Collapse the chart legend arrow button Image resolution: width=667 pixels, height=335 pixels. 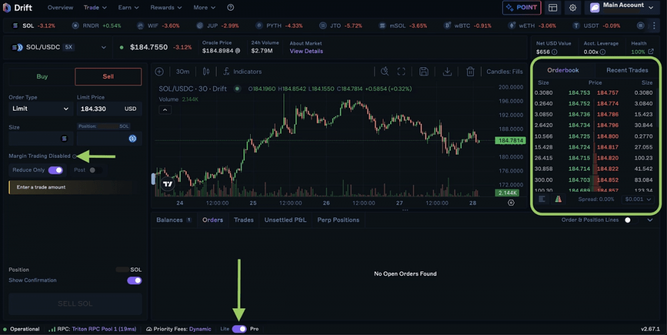pyautogui.click(x=165, y=110)
